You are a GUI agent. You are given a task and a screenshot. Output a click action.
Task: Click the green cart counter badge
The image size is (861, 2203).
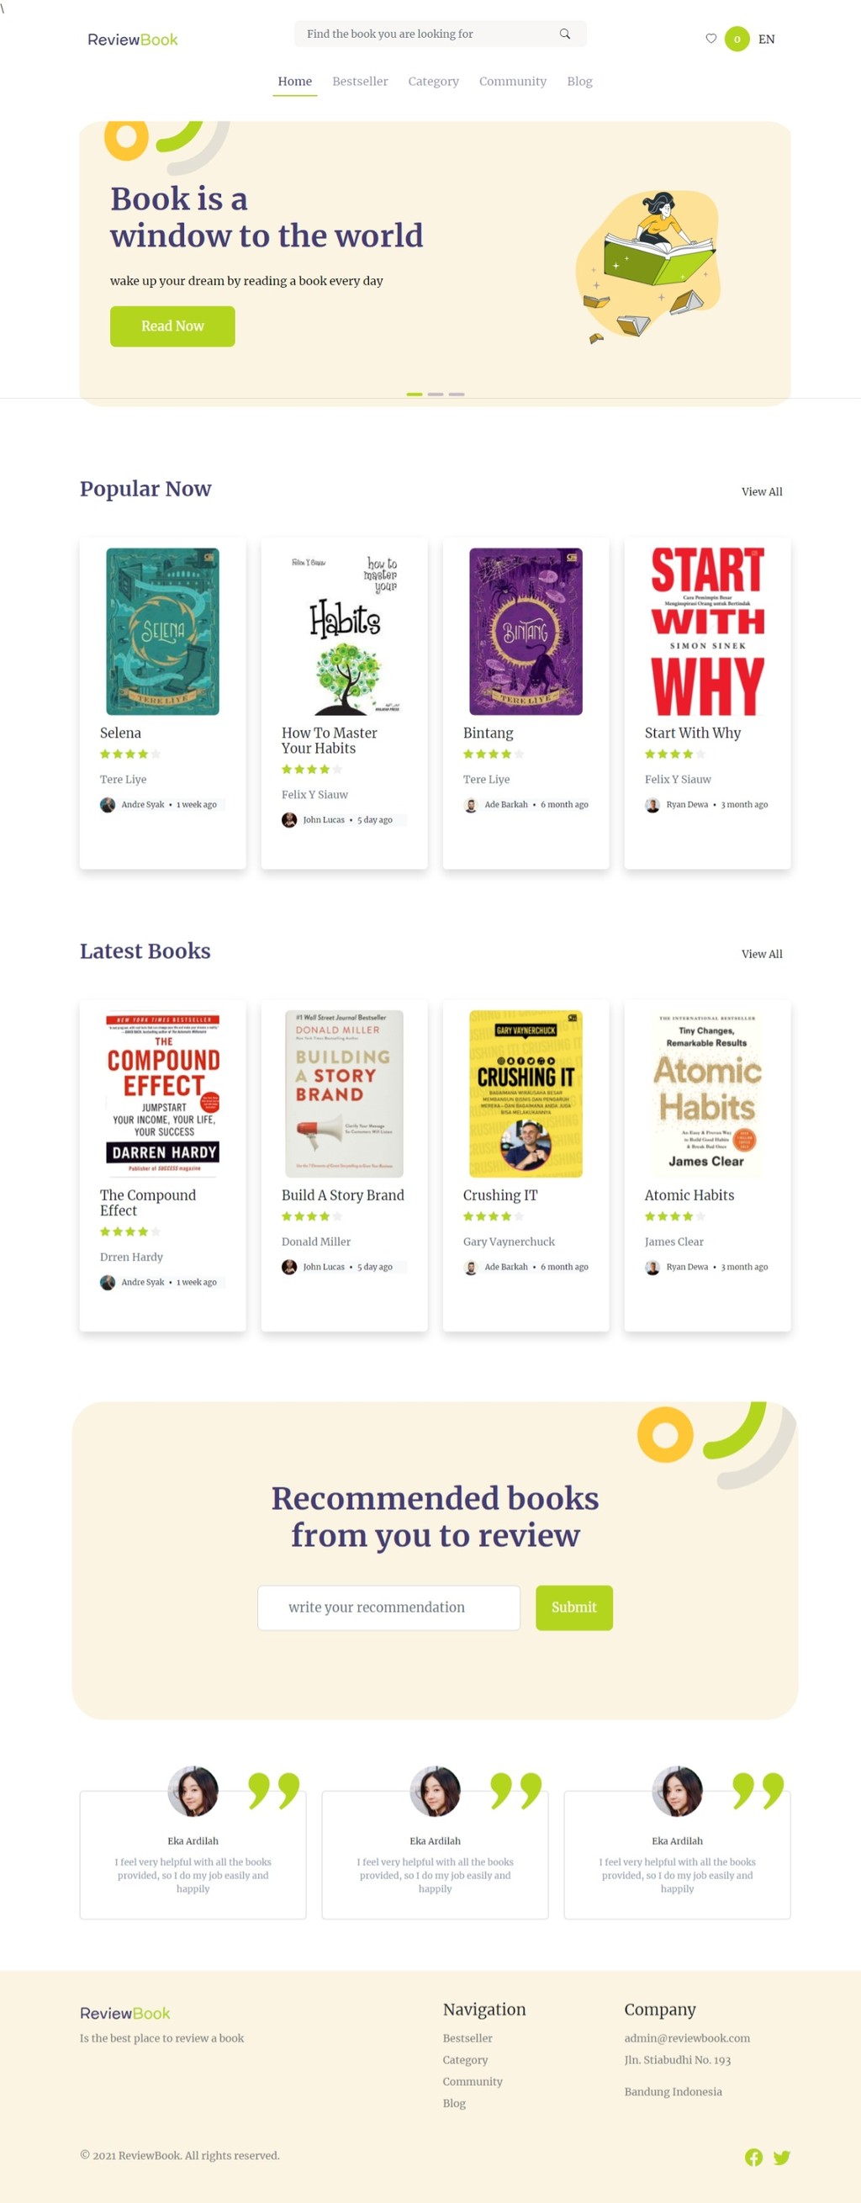point(737,40)
